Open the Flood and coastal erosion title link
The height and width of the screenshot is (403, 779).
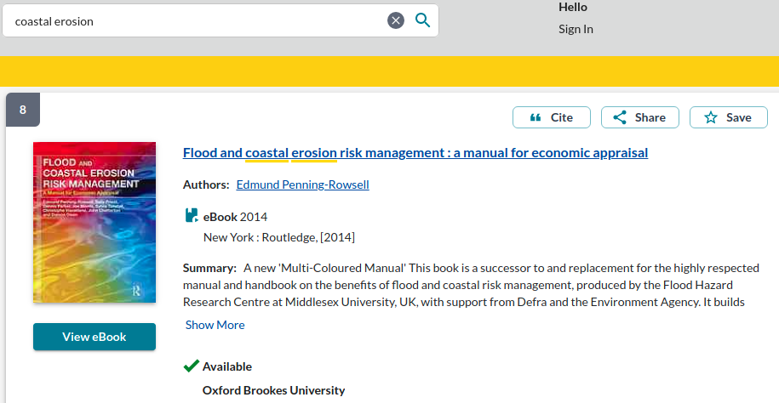tap(415, 152)
